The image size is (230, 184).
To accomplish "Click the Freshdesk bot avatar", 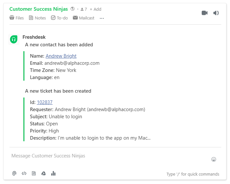I will pos(14,39).
